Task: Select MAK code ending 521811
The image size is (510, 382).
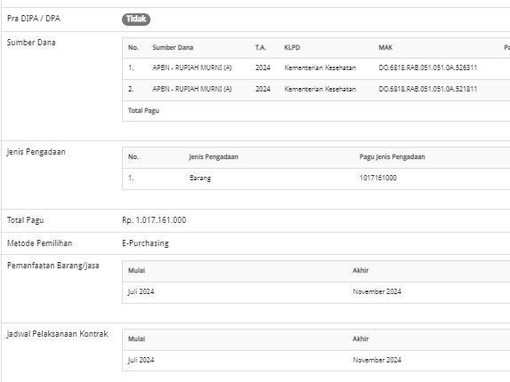Action: [428, 89]
